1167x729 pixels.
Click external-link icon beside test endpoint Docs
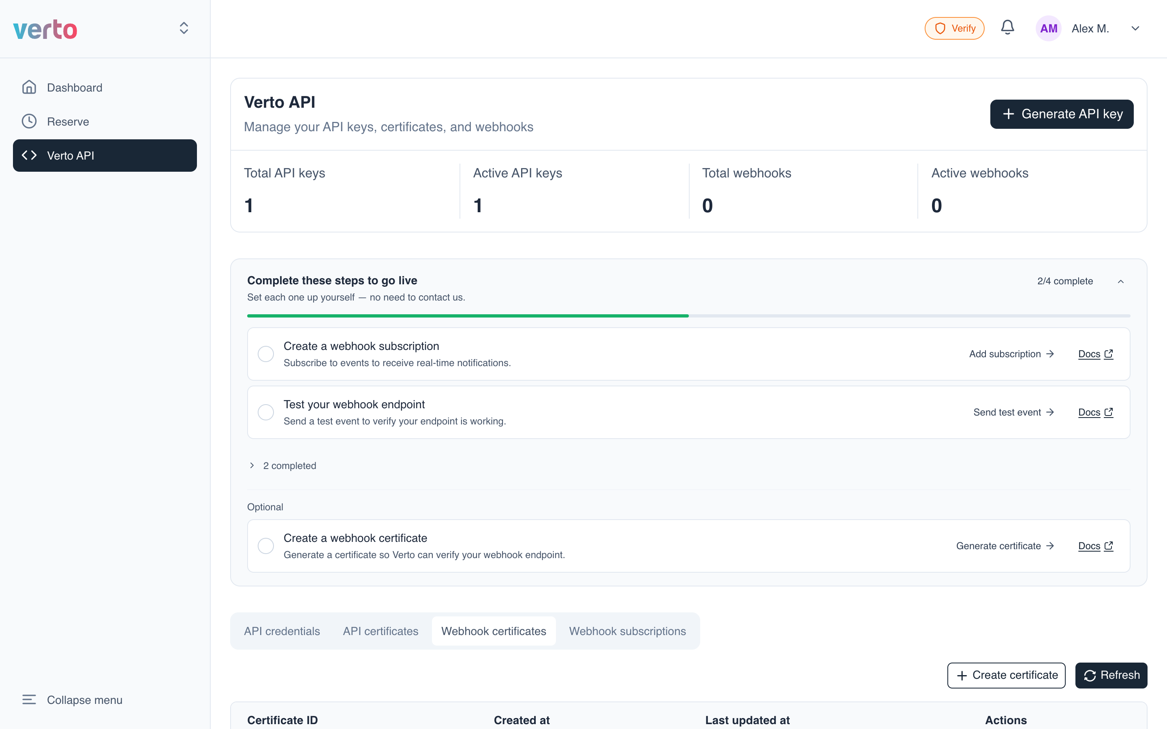pos(1109,412)
